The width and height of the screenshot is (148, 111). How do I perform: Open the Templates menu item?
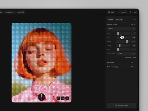tap(9, 12)
